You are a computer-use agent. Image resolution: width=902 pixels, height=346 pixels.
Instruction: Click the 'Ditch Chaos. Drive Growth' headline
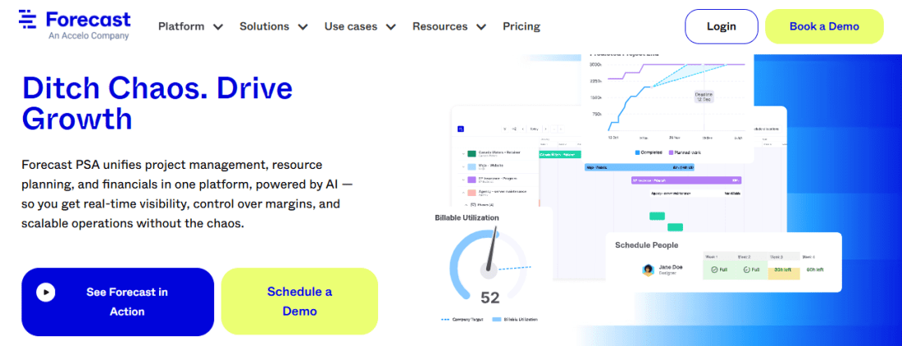pyautogui.click(x=157, y=103)
